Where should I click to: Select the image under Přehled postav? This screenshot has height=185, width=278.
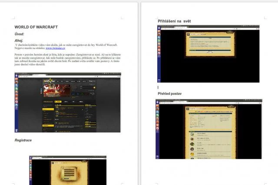209,129
